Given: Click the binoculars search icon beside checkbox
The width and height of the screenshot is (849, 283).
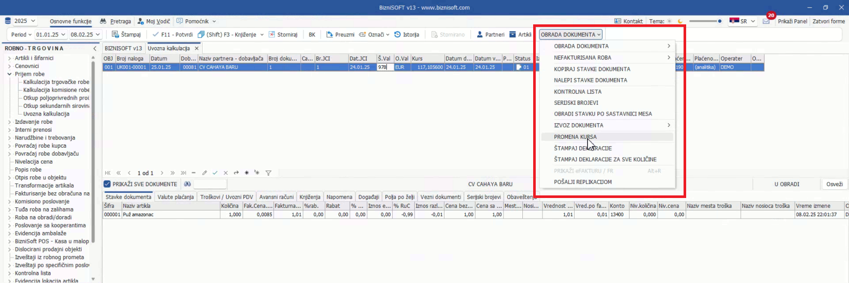Looking at the screenshot, I should coord(187,184).
